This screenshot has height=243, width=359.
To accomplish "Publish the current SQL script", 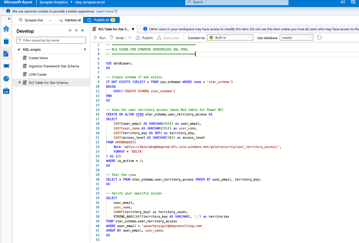I will [x=144, y=38].
